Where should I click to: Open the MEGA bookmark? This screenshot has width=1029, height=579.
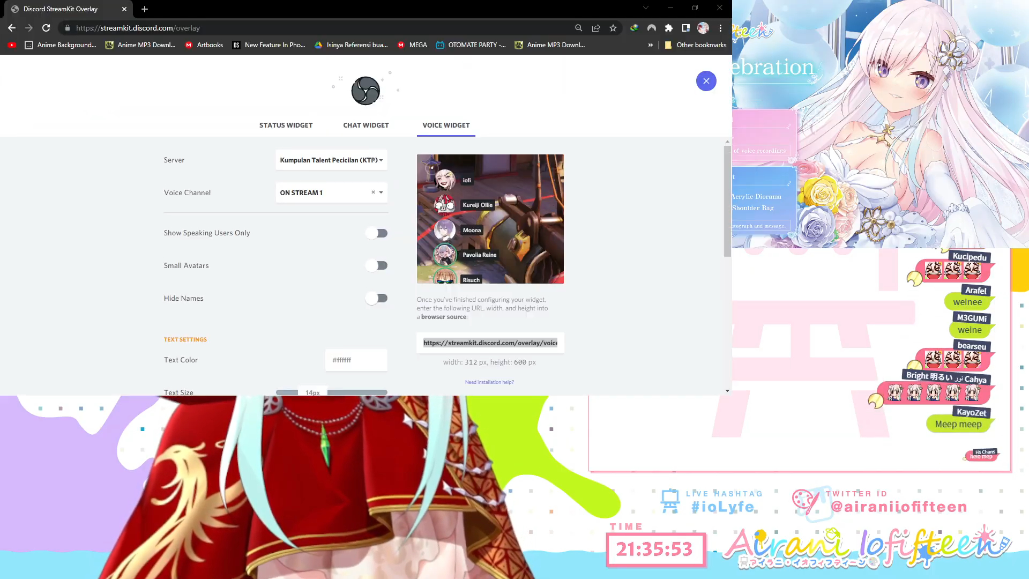[x=412, y=45]
